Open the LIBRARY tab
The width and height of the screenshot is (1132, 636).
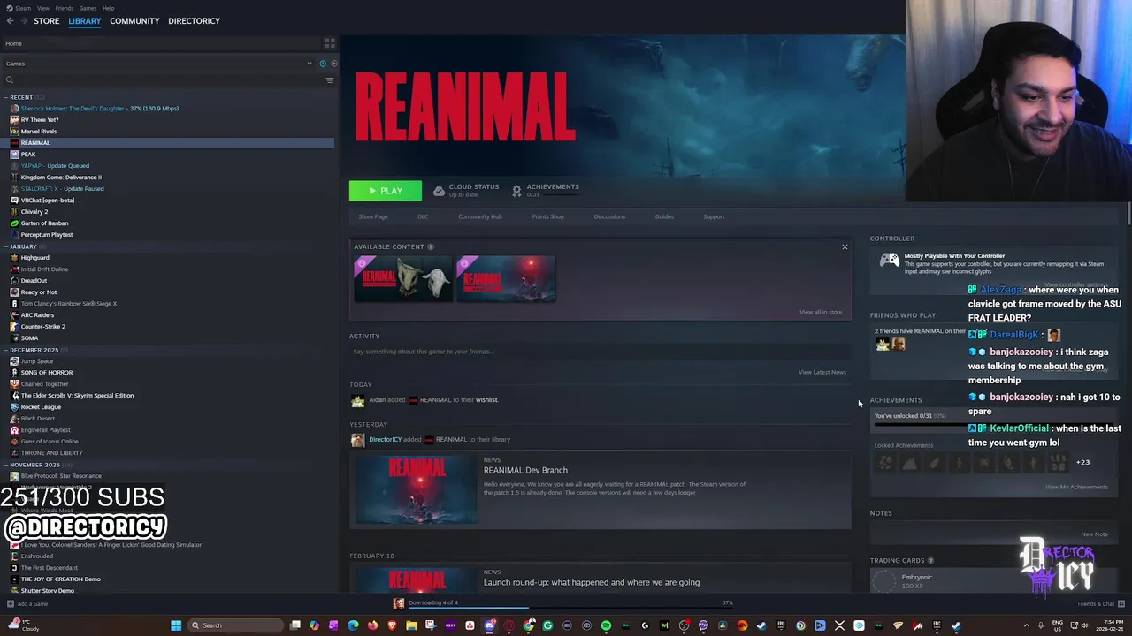[x=85, y=21]
